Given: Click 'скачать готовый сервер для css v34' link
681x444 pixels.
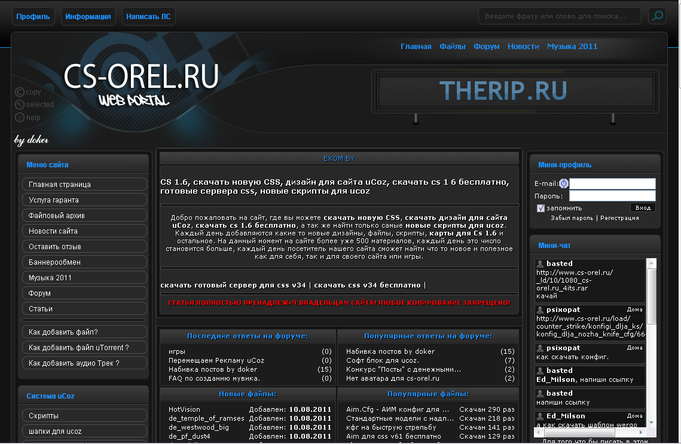Looking at the screenshot, I should click(233, 285).
